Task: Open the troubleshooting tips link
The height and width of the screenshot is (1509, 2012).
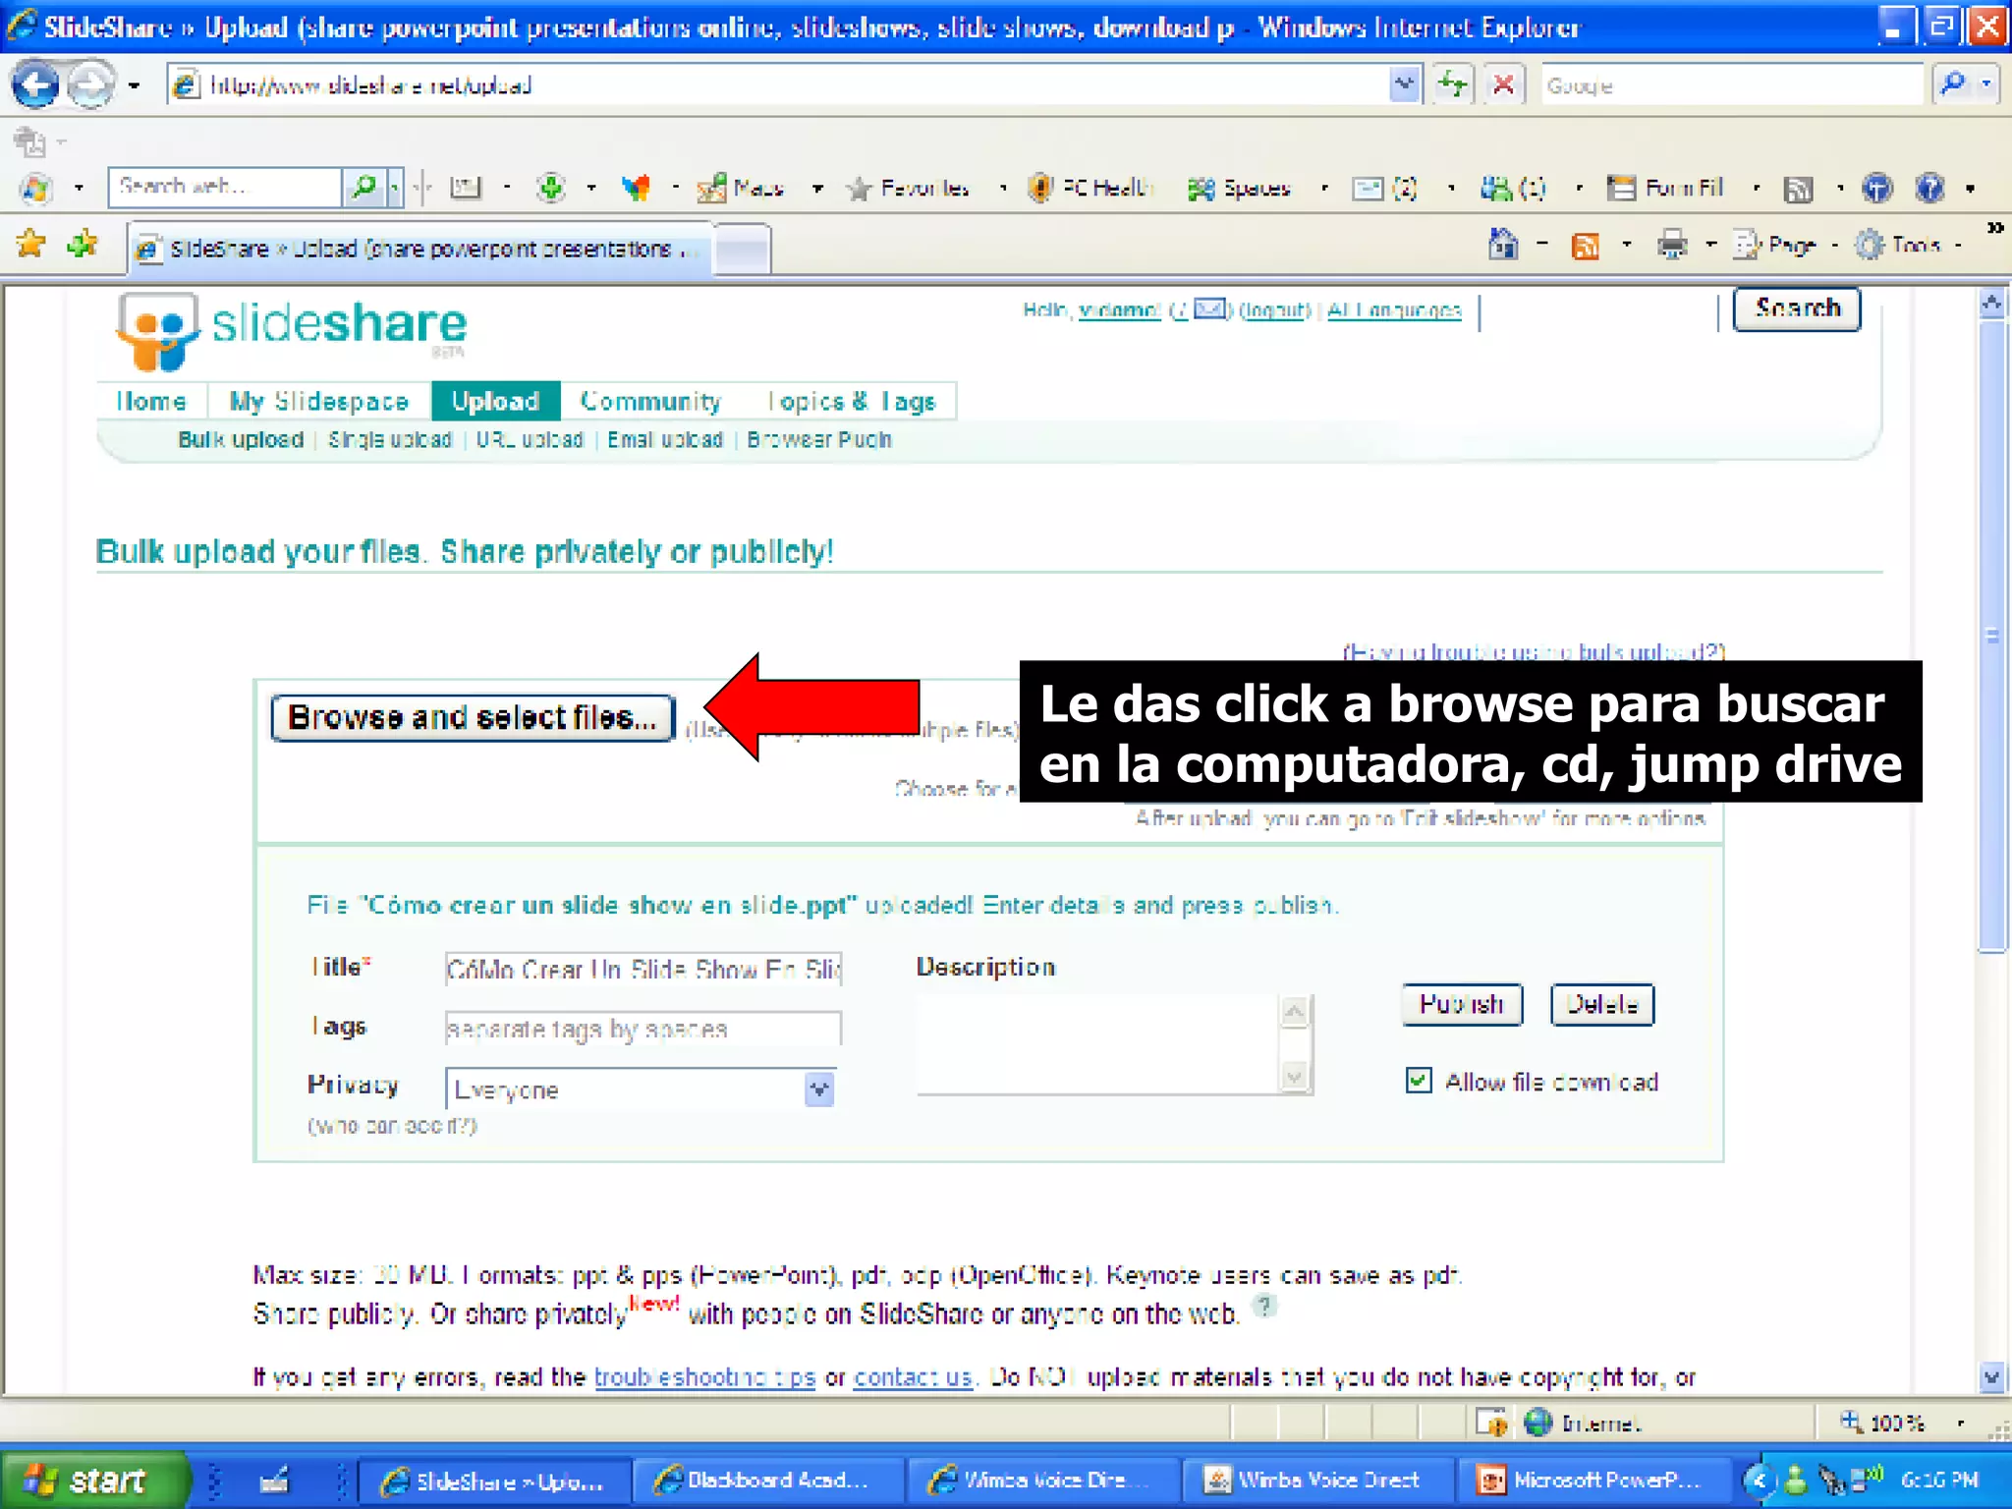Action: (705, 1377)
